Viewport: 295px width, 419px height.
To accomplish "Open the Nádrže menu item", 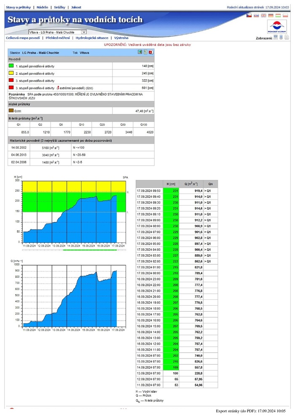I will pyautogui.click(x=43, y=7).
